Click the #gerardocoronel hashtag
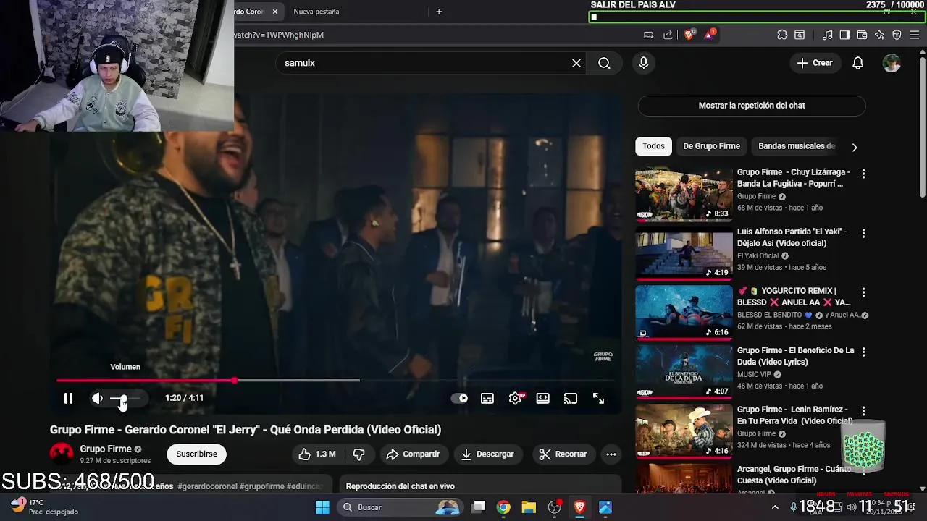Screen dimensions: 927x521 point(207,486)
